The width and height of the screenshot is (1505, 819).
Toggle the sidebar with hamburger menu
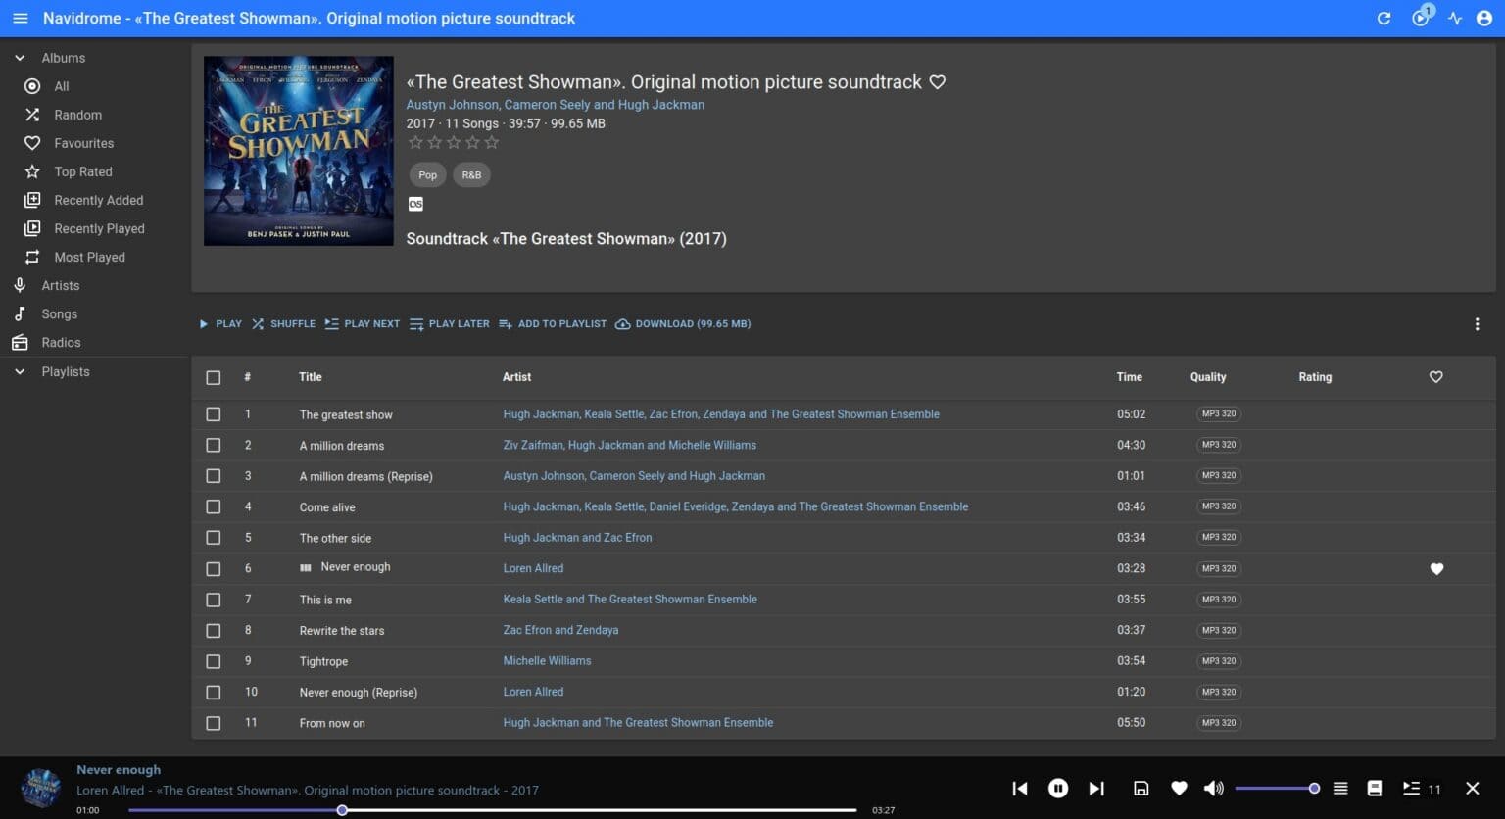pyautogui.click(x=20, y=18)
